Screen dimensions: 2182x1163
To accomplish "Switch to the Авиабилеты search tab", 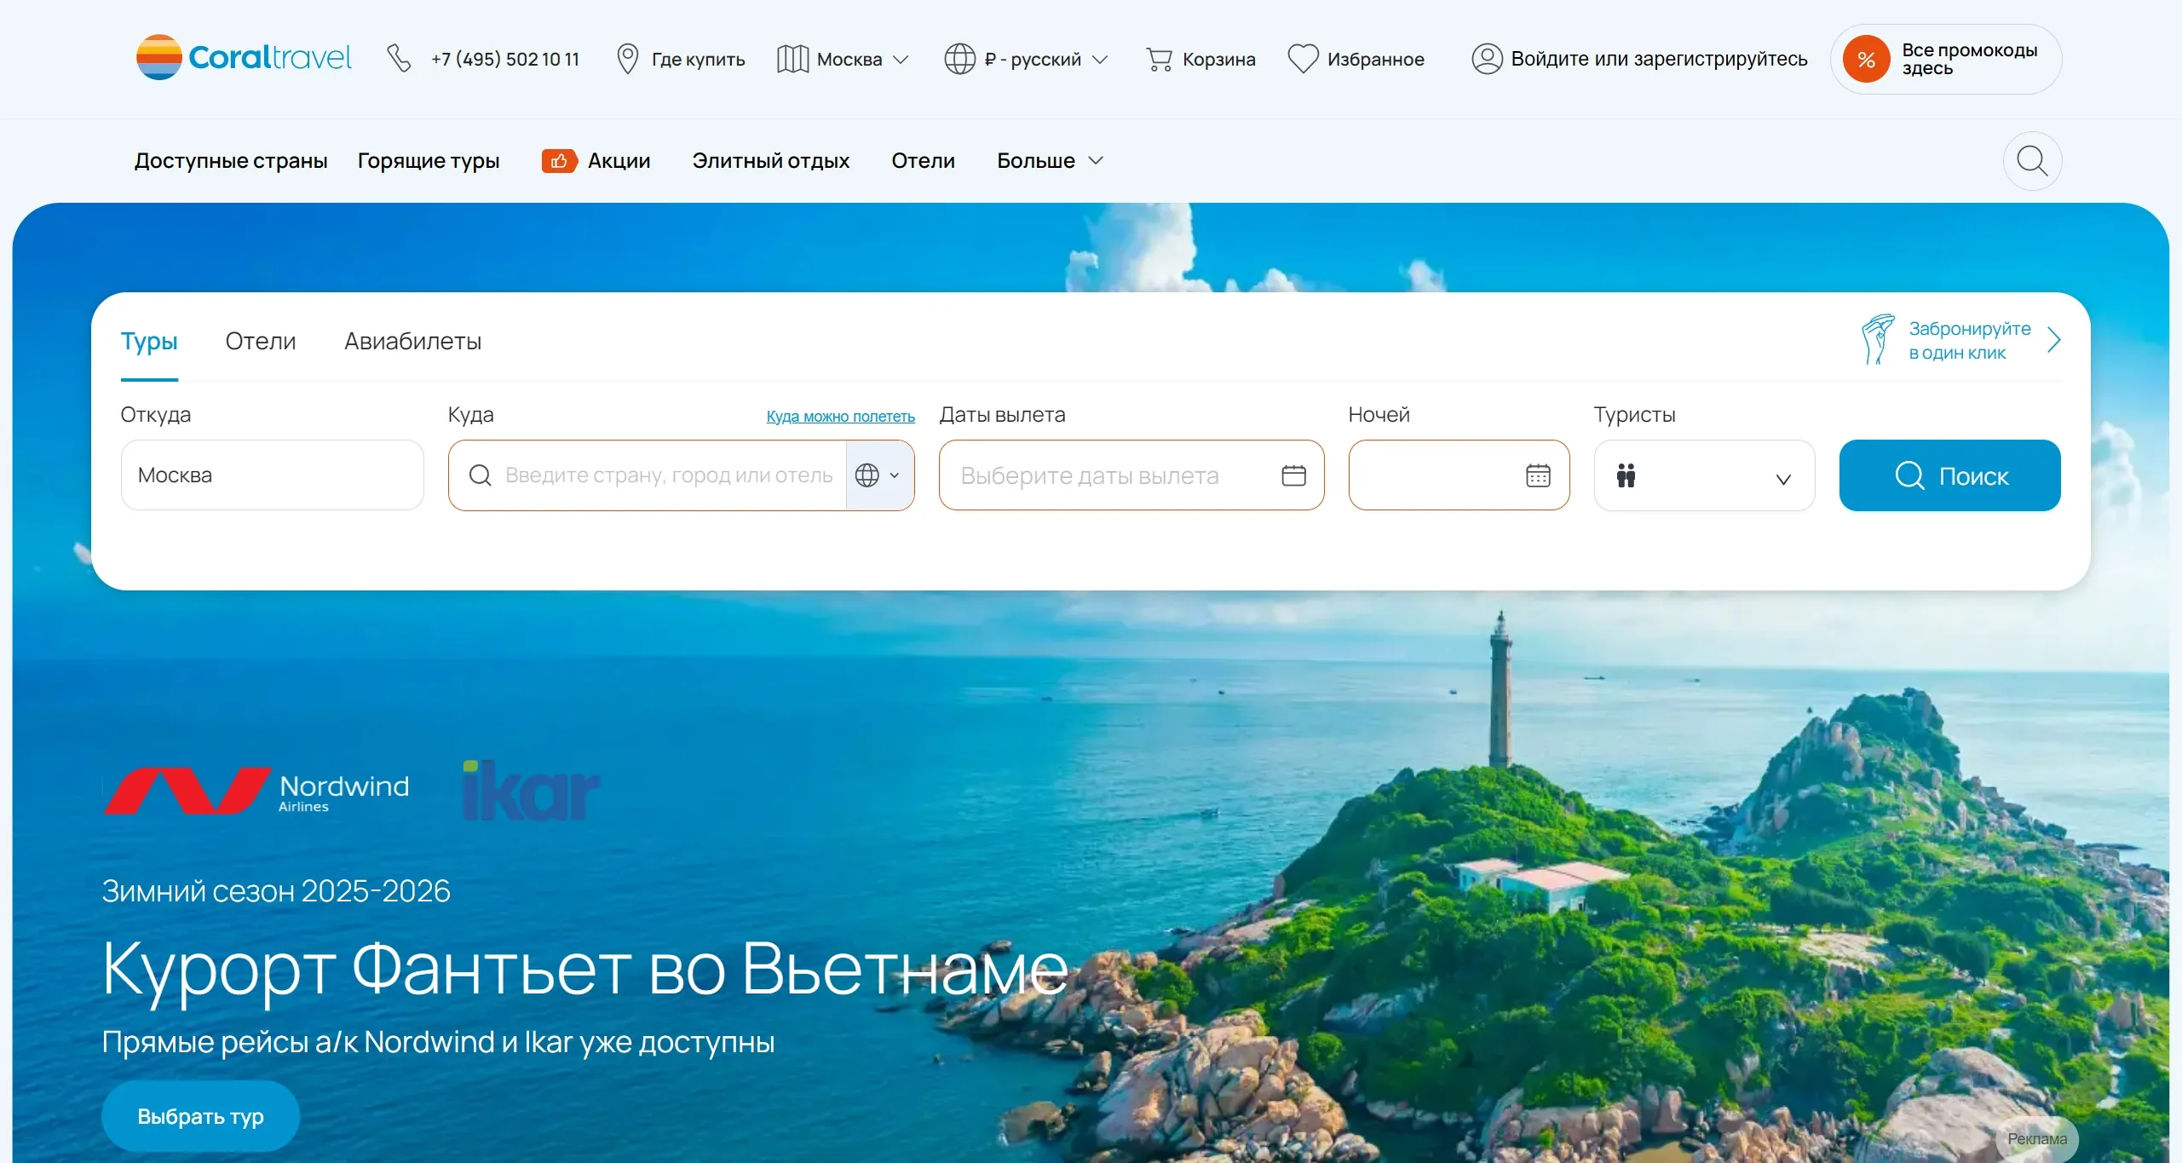I will [x=412, y=342].
